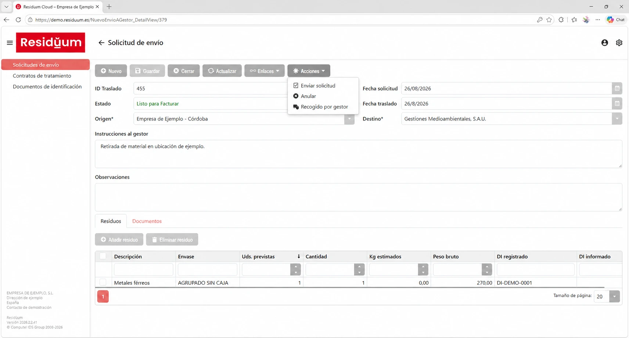Click the Actualizar button
Viewport: 629px width, 338px height.
(222, 71)
